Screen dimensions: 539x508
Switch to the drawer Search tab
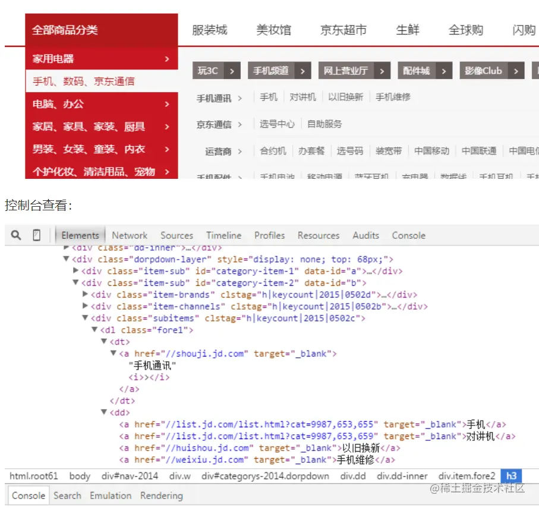[67, 496]
